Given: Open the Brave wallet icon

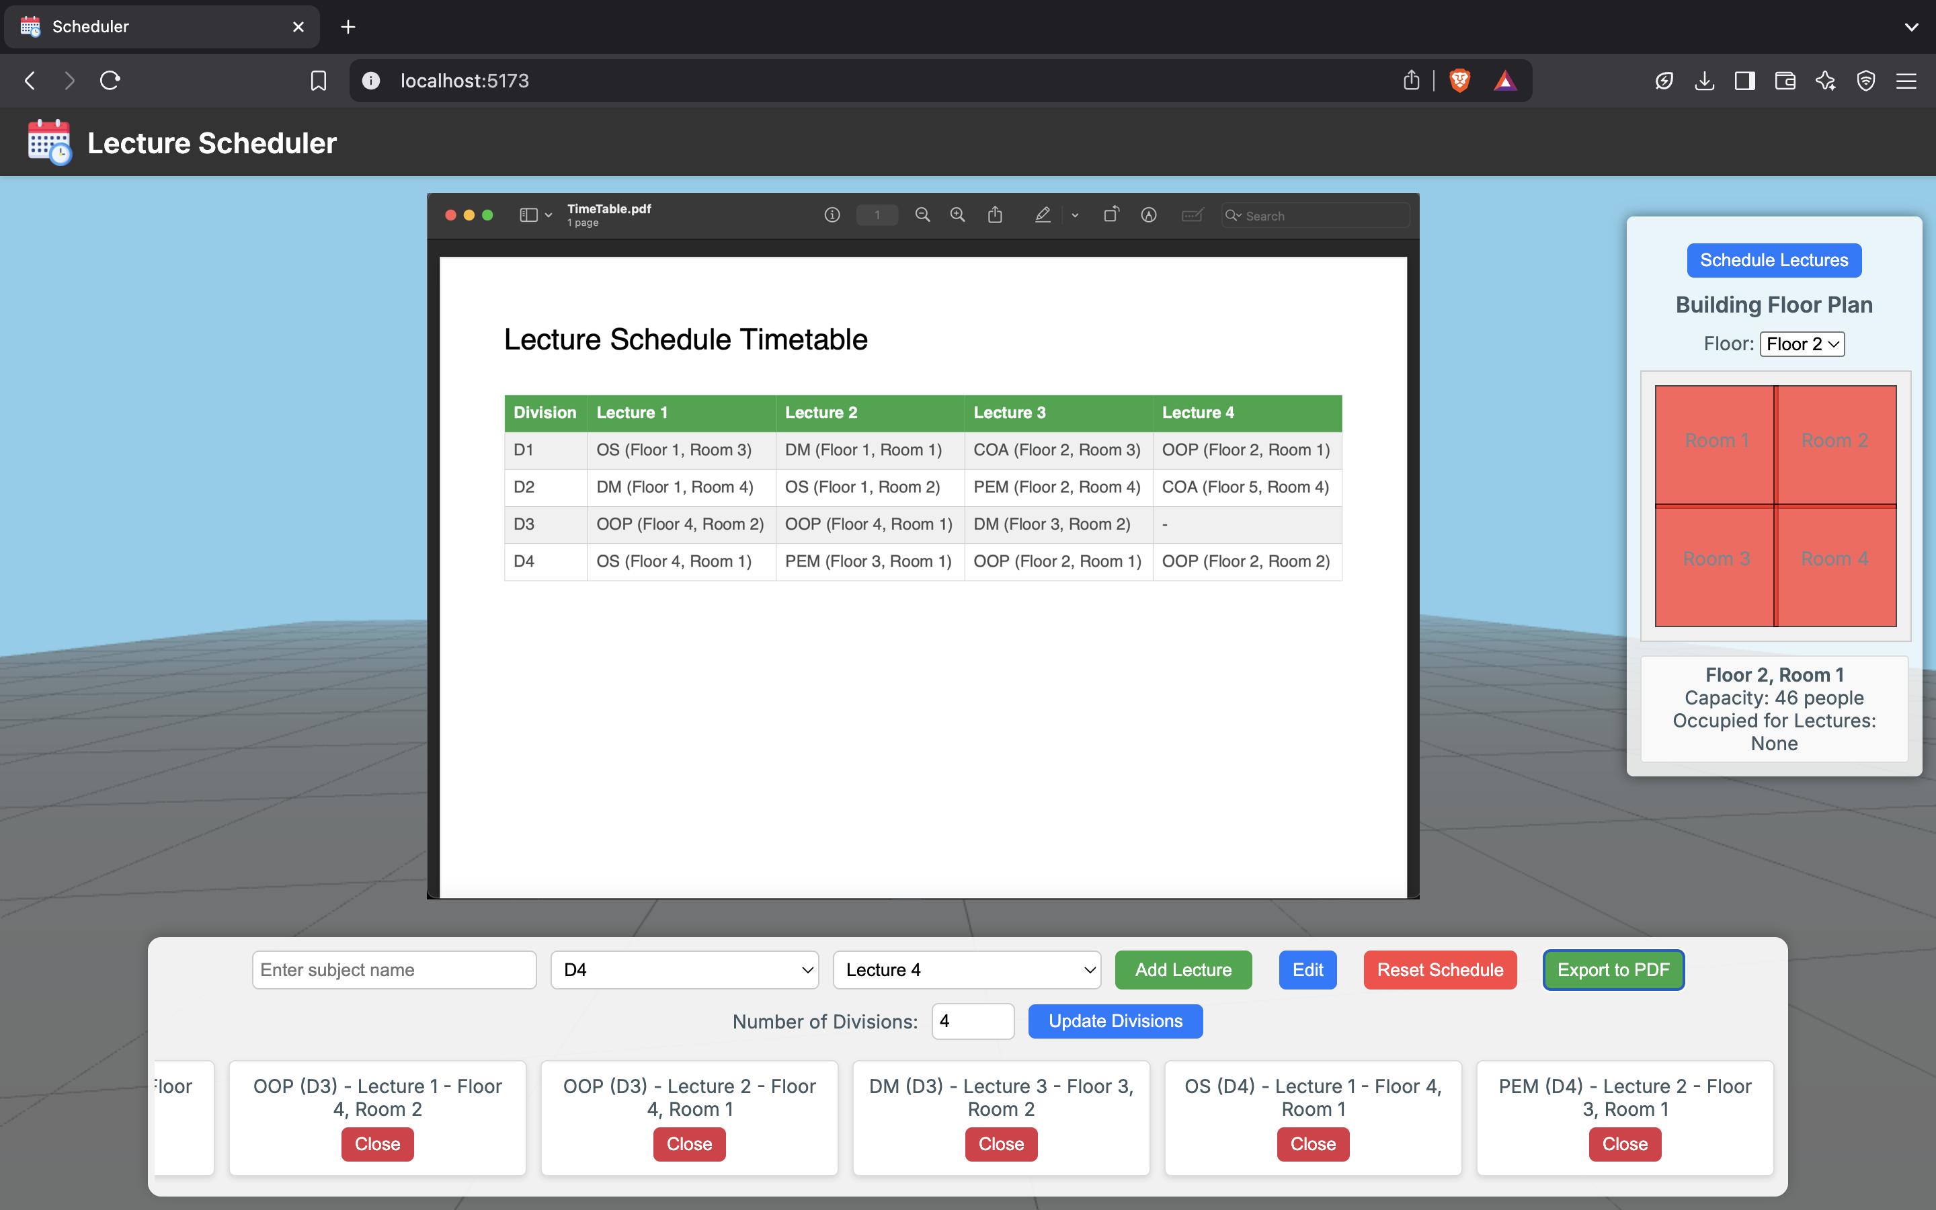Looking at the screenshot, I should [1785, 81].
